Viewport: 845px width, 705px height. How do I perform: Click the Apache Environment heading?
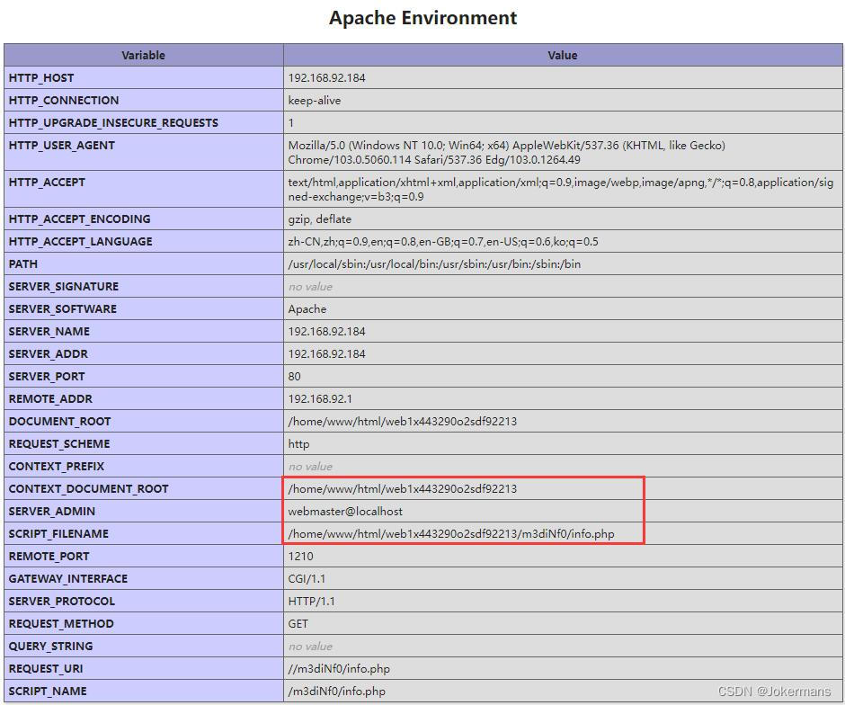423,18
